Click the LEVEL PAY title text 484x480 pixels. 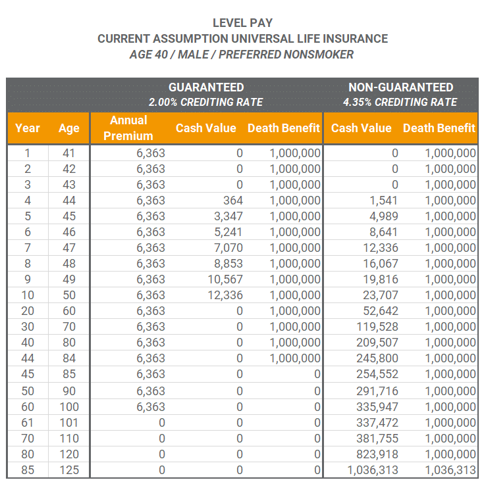pos(242,23)
